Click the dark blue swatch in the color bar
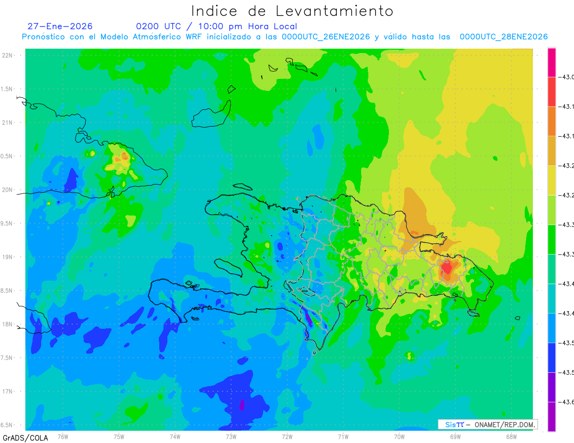Image resolution: width=574 pixels, height=443 pixels. click(552, 357)
